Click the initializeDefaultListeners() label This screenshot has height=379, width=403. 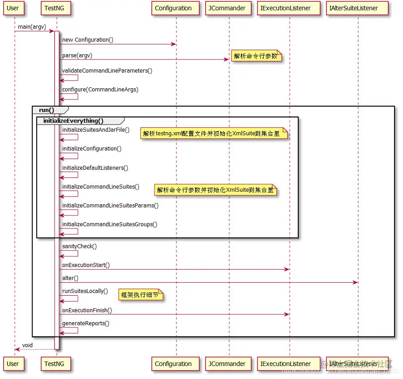[x=96, y=169]
